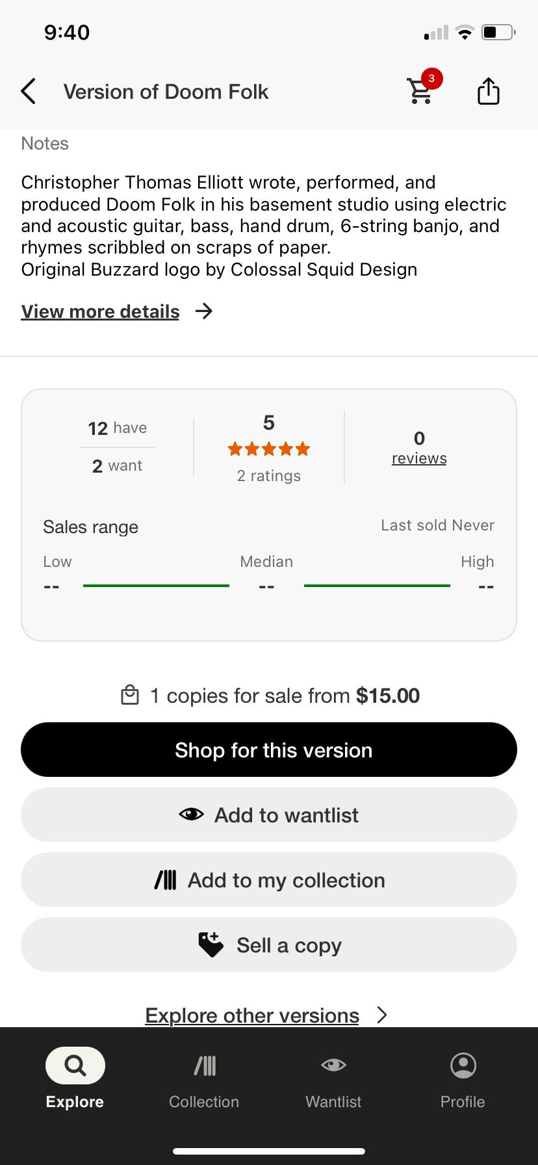Tap the share icon in header
The height and width of the screenshot is (1165, 538).
(489, 91)
